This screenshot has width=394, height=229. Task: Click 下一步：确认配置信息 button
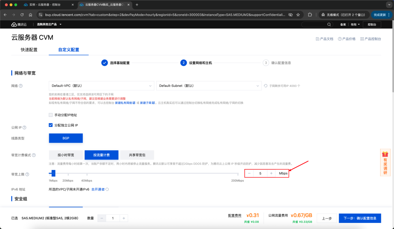360,218
